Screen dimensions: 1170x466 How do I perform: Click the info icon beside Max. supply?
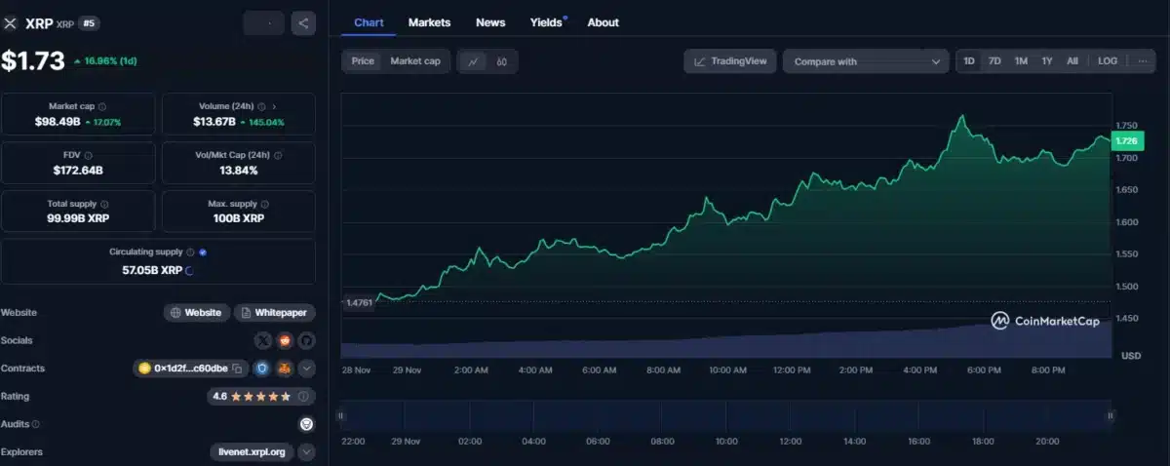265,204
